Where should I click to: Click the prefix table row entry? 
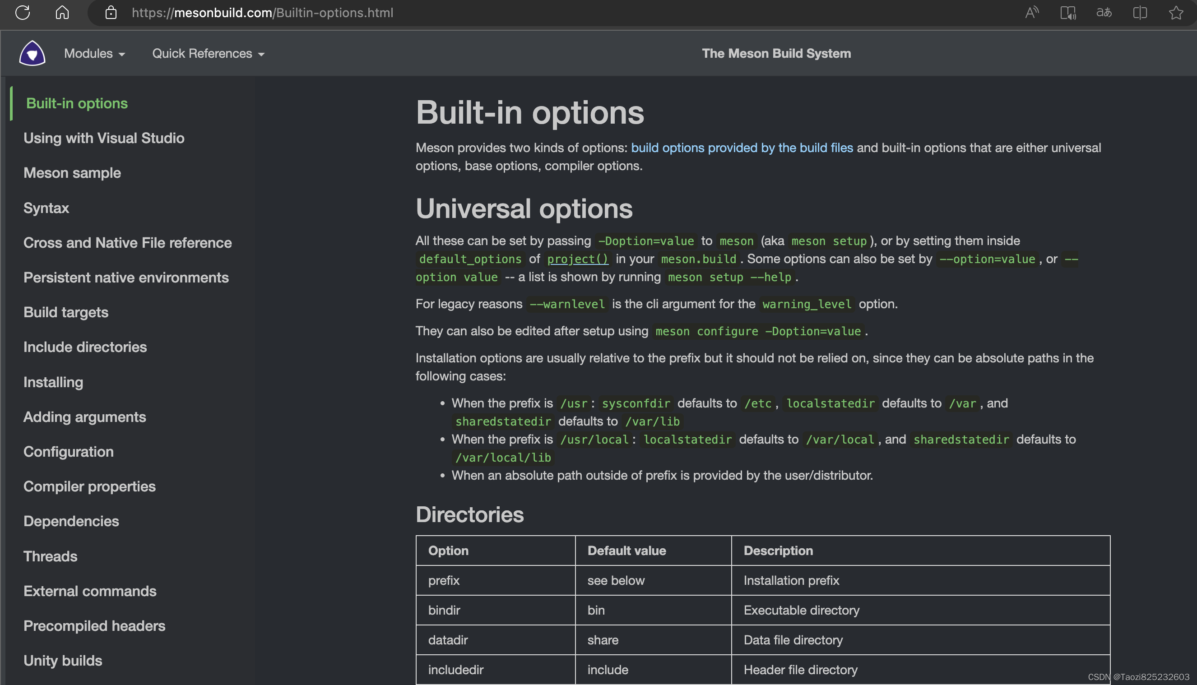444,581
